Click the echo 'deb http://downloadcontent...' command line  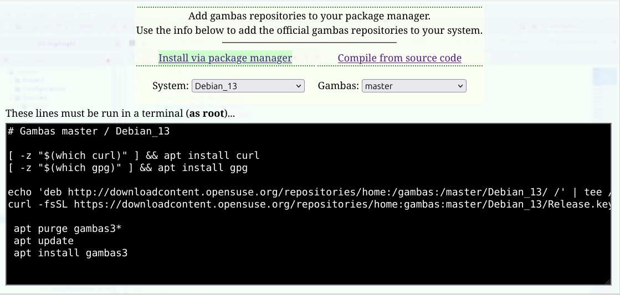(x=277, y=192)
